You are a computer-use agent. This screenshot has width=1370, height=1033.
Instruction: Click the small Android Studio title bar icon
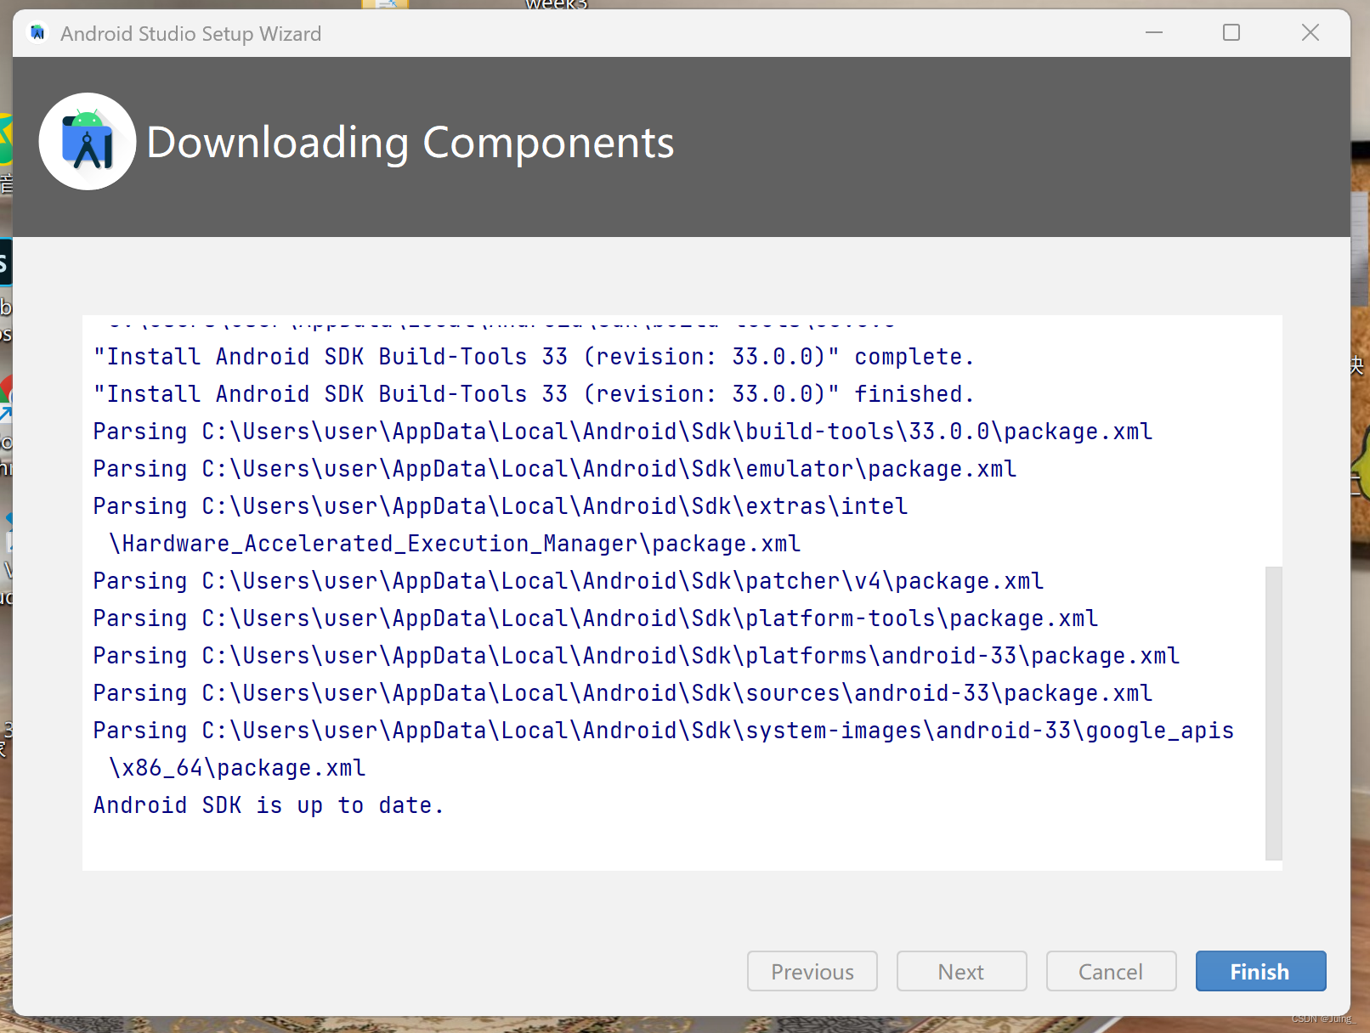click(37, 33)
